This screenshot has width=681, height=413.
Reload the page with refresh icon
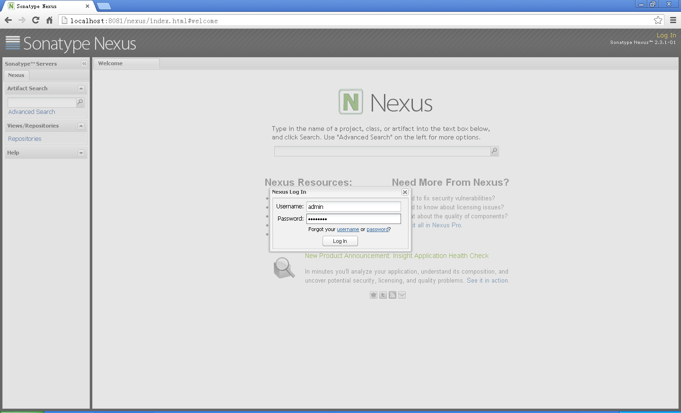point(35,20)
